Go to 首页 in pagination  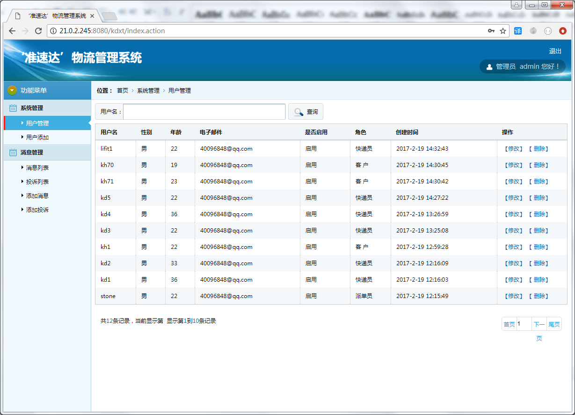coord(509,324)
